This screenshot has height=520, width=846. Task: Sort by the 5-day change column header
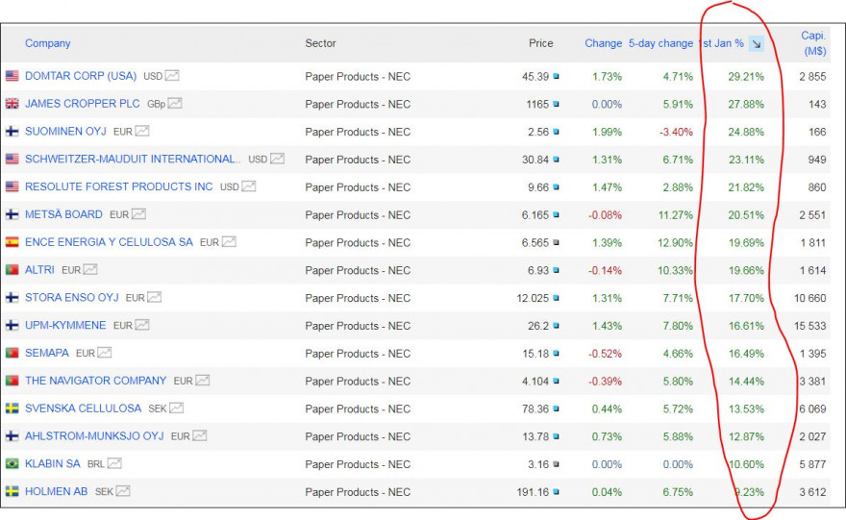[660, 43]
